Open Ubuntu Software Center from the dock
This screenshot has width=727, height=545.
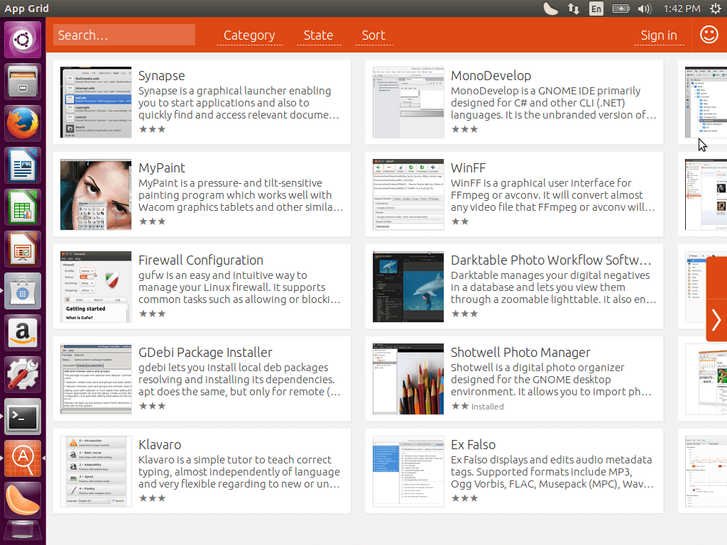[23, 292]
